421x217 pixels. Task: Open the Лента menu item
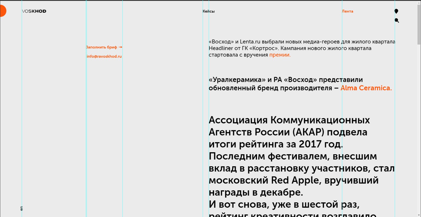coord(348,11)
